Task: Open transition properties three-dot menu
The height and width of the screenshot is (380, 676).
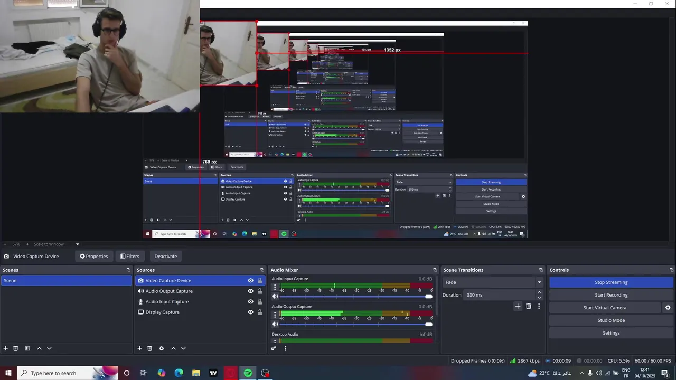Action: pos(539,306)
